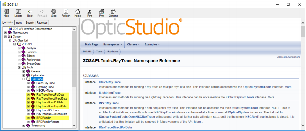Open the Main Page menu item
Screen dimensions: 306x131
(x=91, y=44)
